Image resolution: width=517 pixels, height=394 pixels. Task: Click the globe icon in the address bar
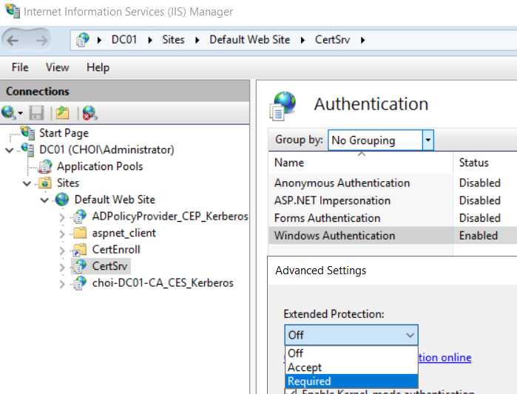[83, 40]
